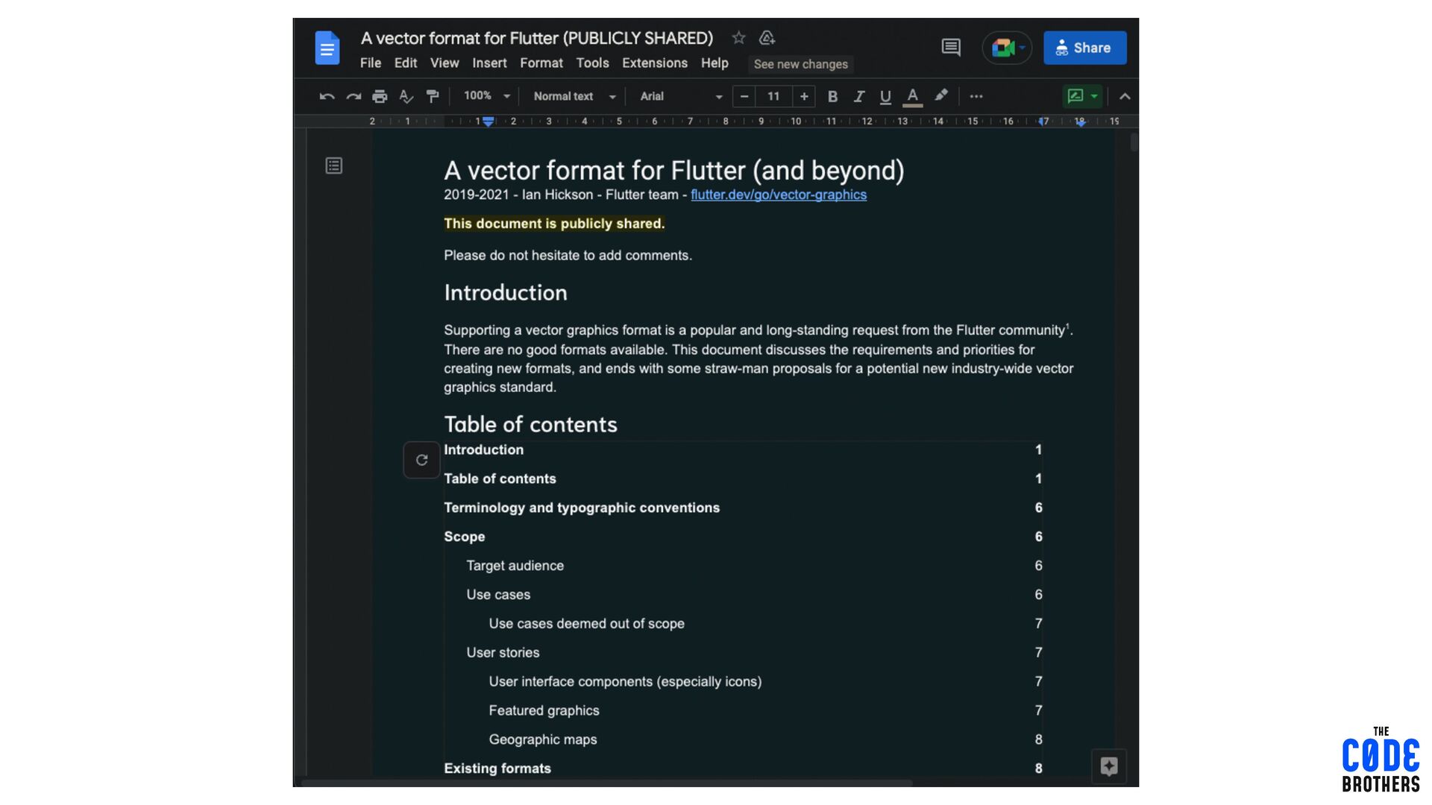Open the text color picker
The height and width of the screenshot is (805, 1432).
point(912,96)
